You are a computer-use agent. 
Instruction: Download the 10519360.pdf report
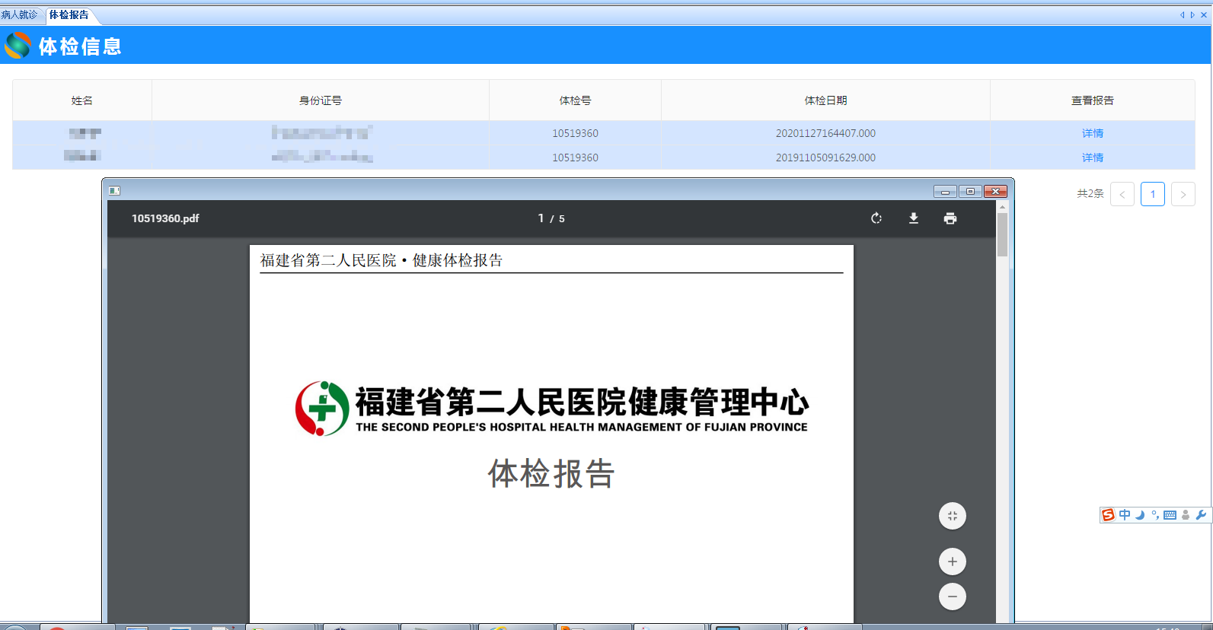[914, 218]
